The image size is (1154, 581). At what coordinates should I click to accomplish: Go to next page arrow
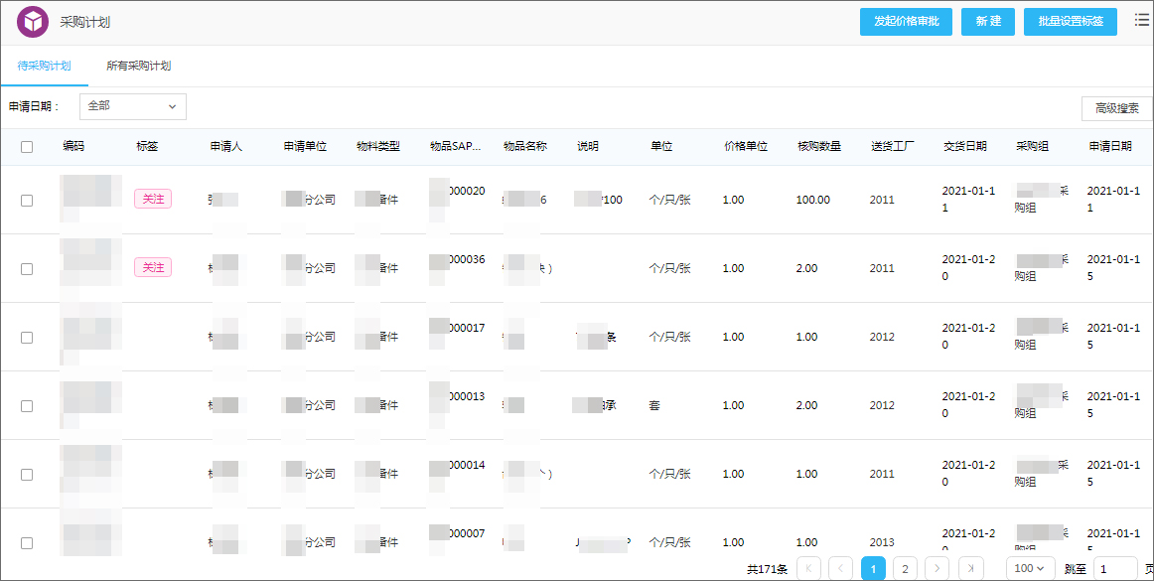click(x=937, y=568)
